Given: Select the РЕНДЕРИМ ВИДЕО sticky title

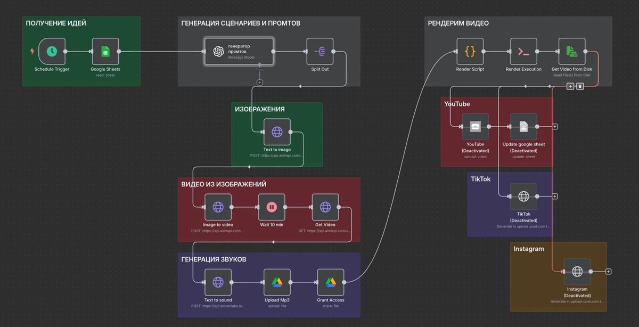Looking at the screenshot, I should pos(458,23).
